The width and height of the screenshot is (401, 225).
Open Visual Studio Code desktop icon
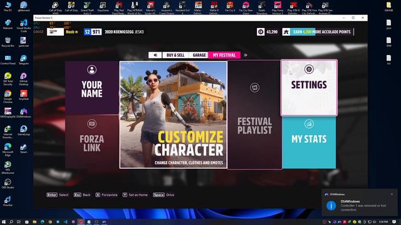(x=24, y=25)
